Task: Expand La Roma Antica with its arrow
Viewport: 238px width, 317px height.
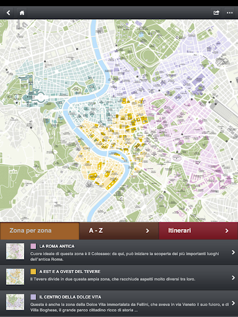Action: tap(233, 252)
